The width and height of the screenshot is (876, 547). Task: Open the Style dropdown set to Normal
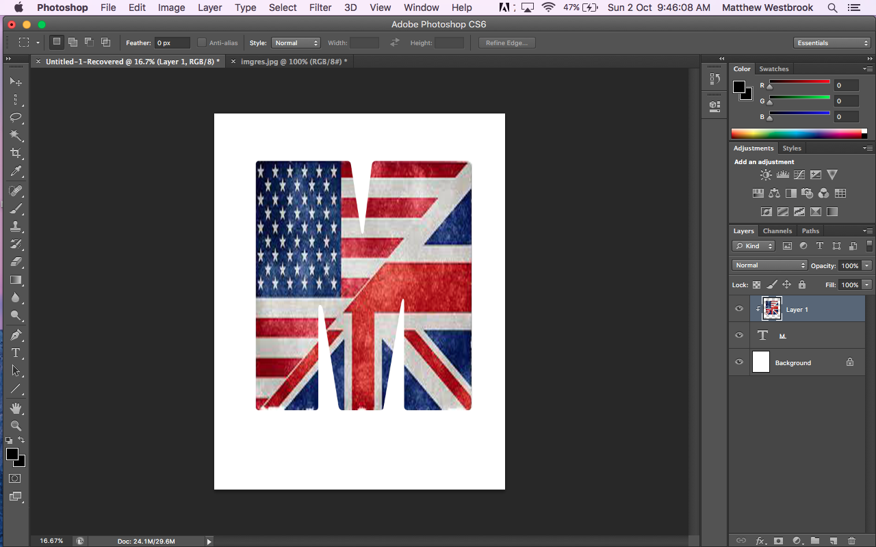click(x=296, y=42)
